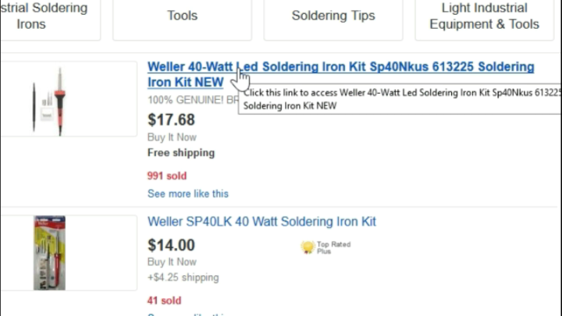Click Buy It Now under $14.00
This screenshot has width=562, height=316.
[x=172, y=262]
